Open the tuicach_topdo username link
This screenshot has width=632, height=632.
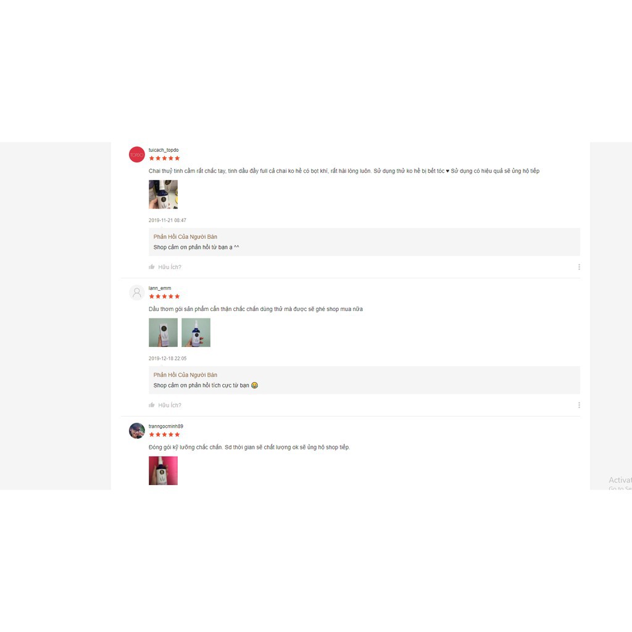[x=164, y=150]
